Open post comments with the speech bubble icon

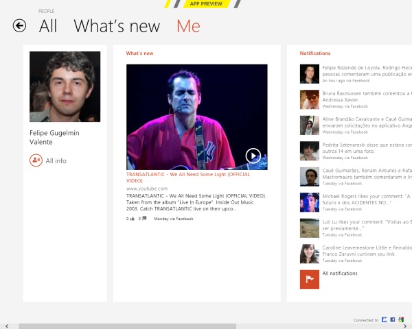tap(143, 219)
